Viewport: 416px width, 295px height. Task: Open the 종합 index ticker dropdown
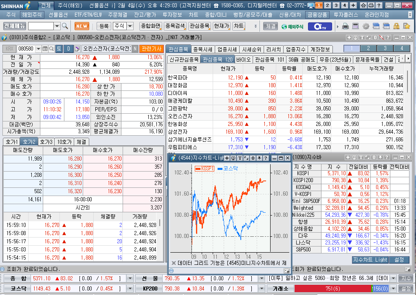130,278
